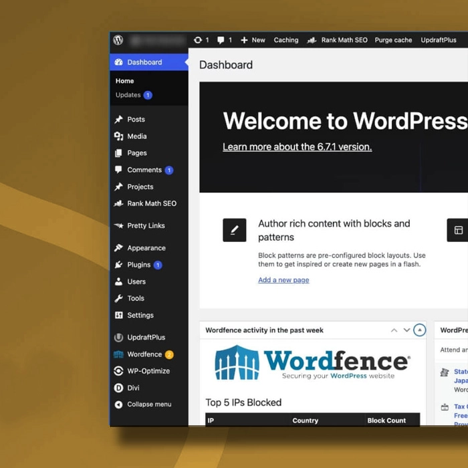Click Wordfence activity in the past week title
Viewport: 468px width, 468px height.
coord(265,330)
